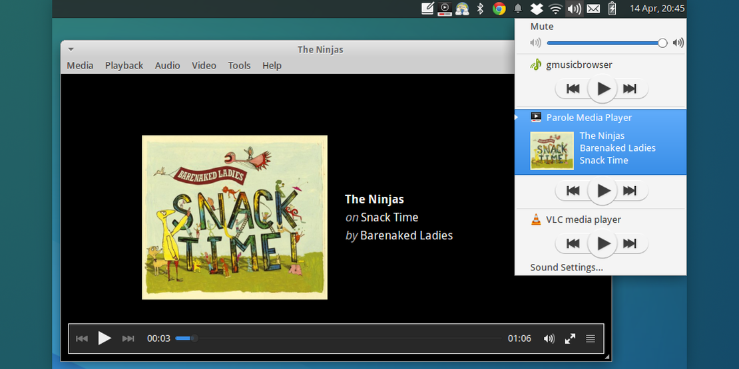The image size is (739, 369).
Task: Click the notes pad icon in the panel
Action: coord(427,9)
